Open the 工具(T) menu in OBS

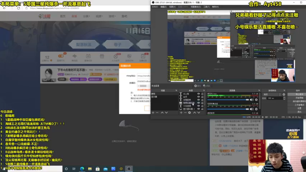[x=206, y=7]
